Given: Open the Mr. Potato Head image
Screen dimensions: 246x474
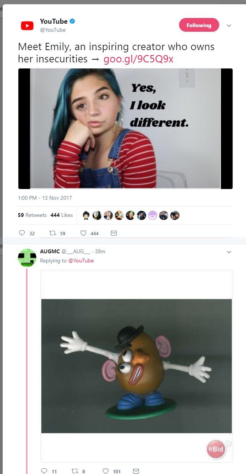Looking at the screenshot, I should point(137,366).
